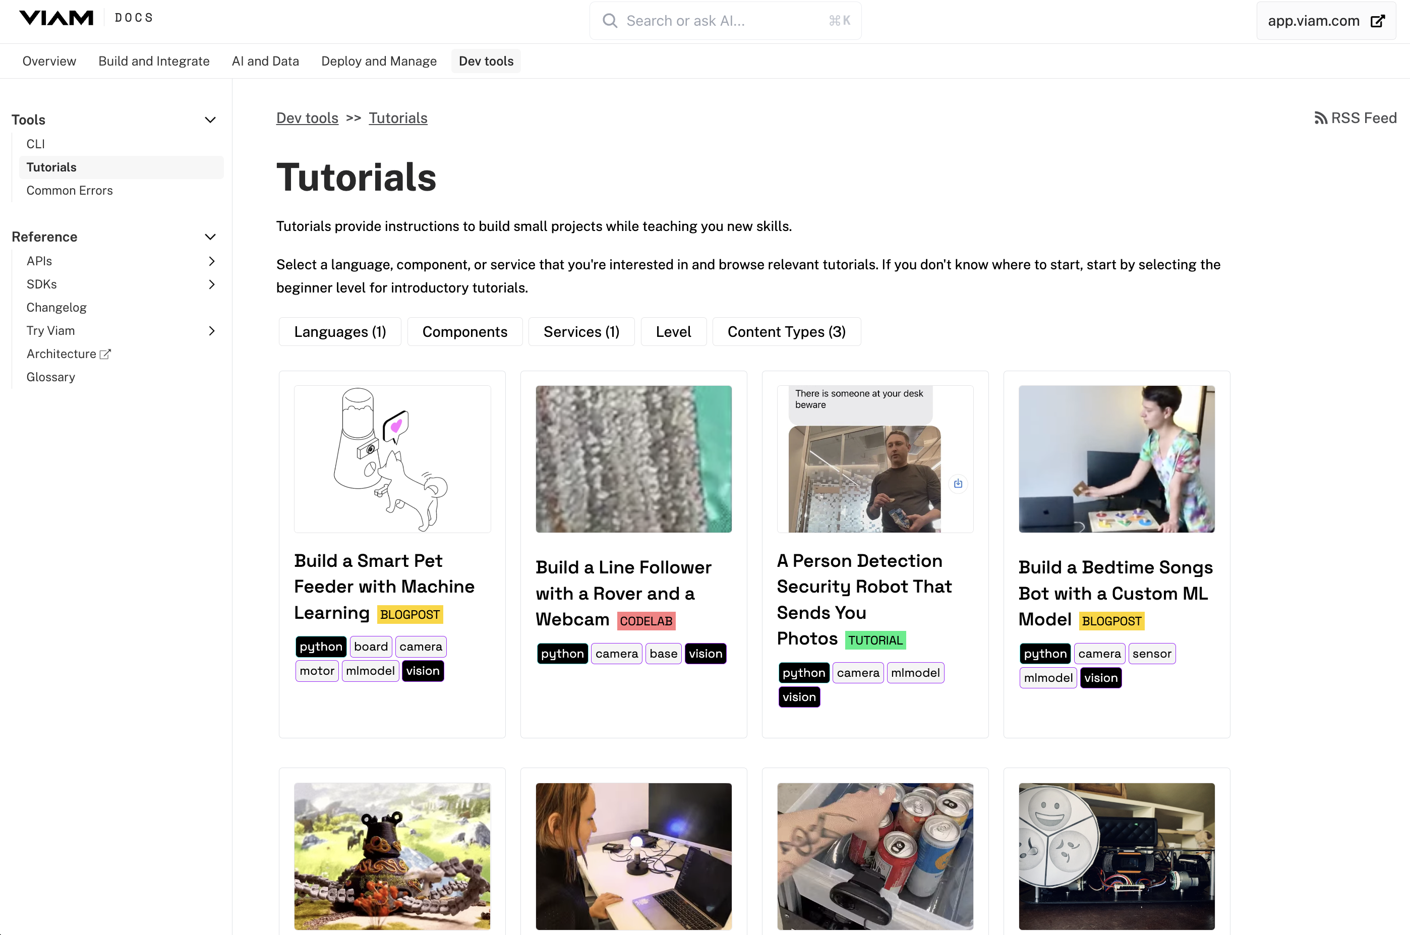1410x935 pixels.
Task: Click mlmodel tag on Person Detection card
Action: pos(915,673)
